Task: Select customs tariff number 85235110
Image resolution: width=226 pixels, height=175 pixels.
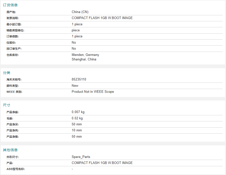Action: click(79, 79)
